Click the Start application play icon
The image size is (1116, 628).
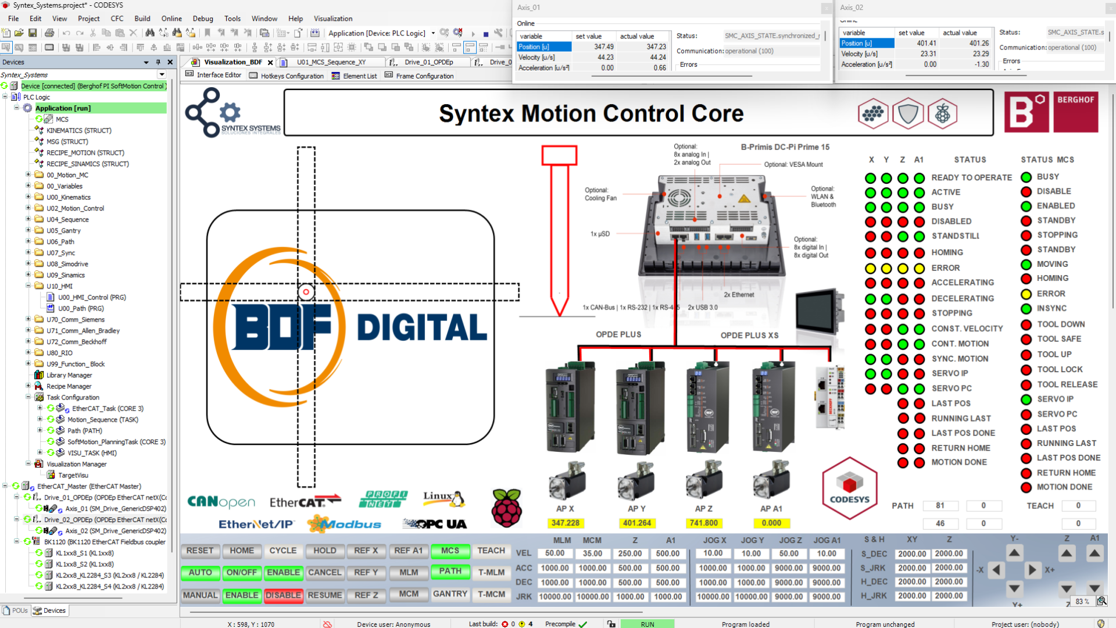(x=473, y=34)
